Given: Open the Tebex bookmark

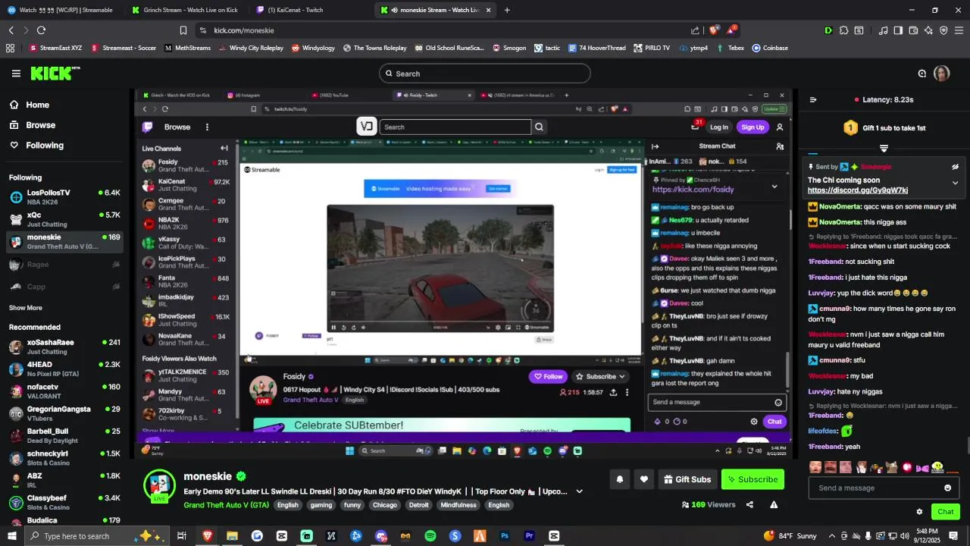Looking at the screenshot, I should [731, 48].
